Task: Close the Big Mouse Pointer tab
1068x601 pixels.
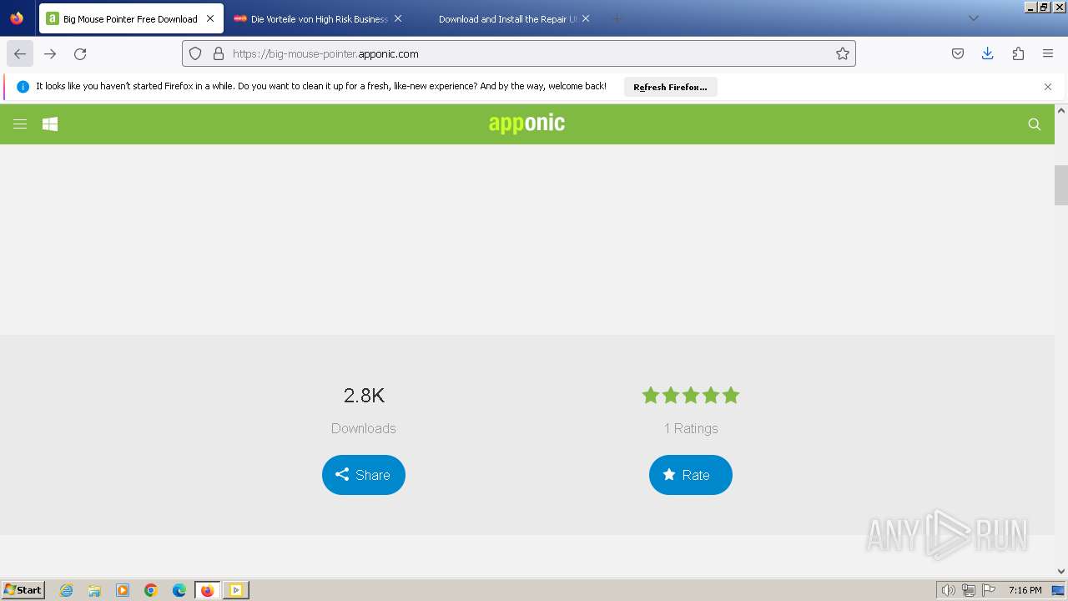Action: pyautogui.click(x=210, y=18)
